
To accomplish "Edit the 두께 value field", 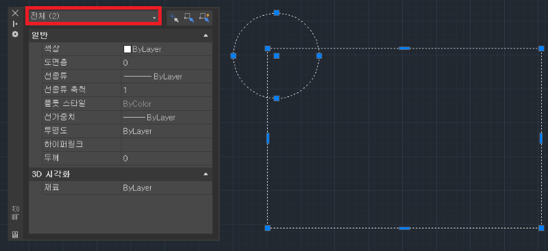I will pyautogui.click(x=166, y=158).
